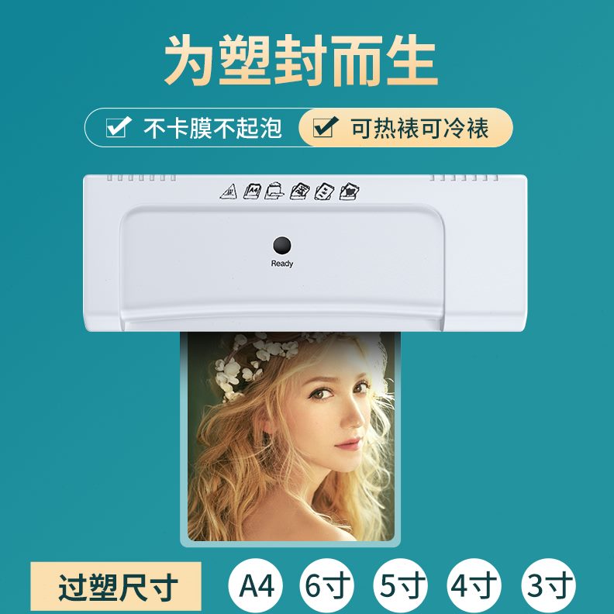Click the 为塑封而生 headline
Screen dimensions: 614x614
(x=301, y=60)
